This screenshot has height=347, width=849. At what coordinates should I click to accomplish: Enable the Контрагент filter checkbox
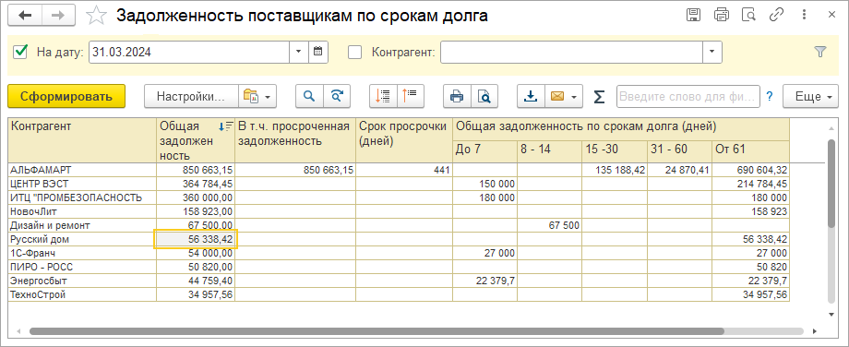click(354, 52)
